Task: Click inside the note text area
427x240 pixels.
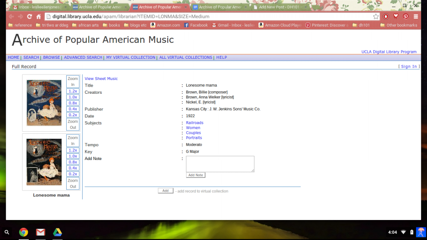Action: tap(220, 163)
